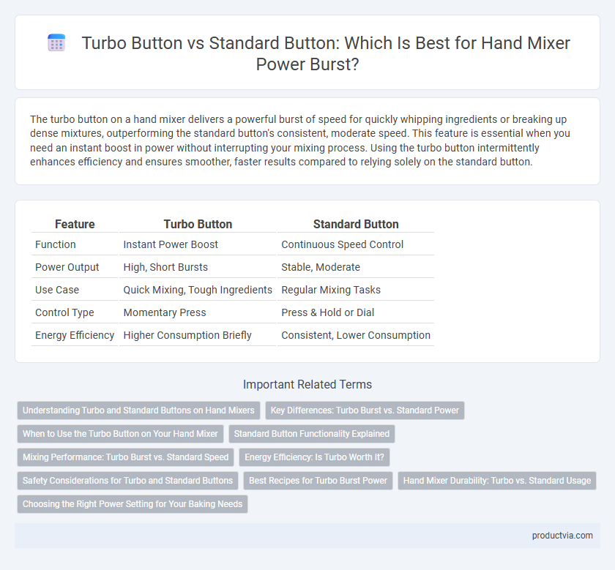Select the 'Continuous Speed Control' cell
Viewport: 615px width, 570px height.
tap(343, 244)
